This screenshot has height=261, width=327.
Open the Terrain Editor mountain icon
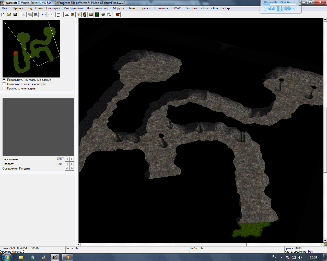(66, 15)
